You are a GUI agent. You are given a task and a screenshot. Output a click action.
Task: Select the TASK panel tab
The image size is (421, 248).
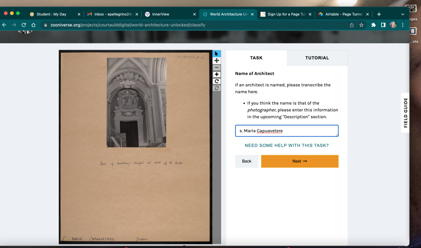[256, 58]
